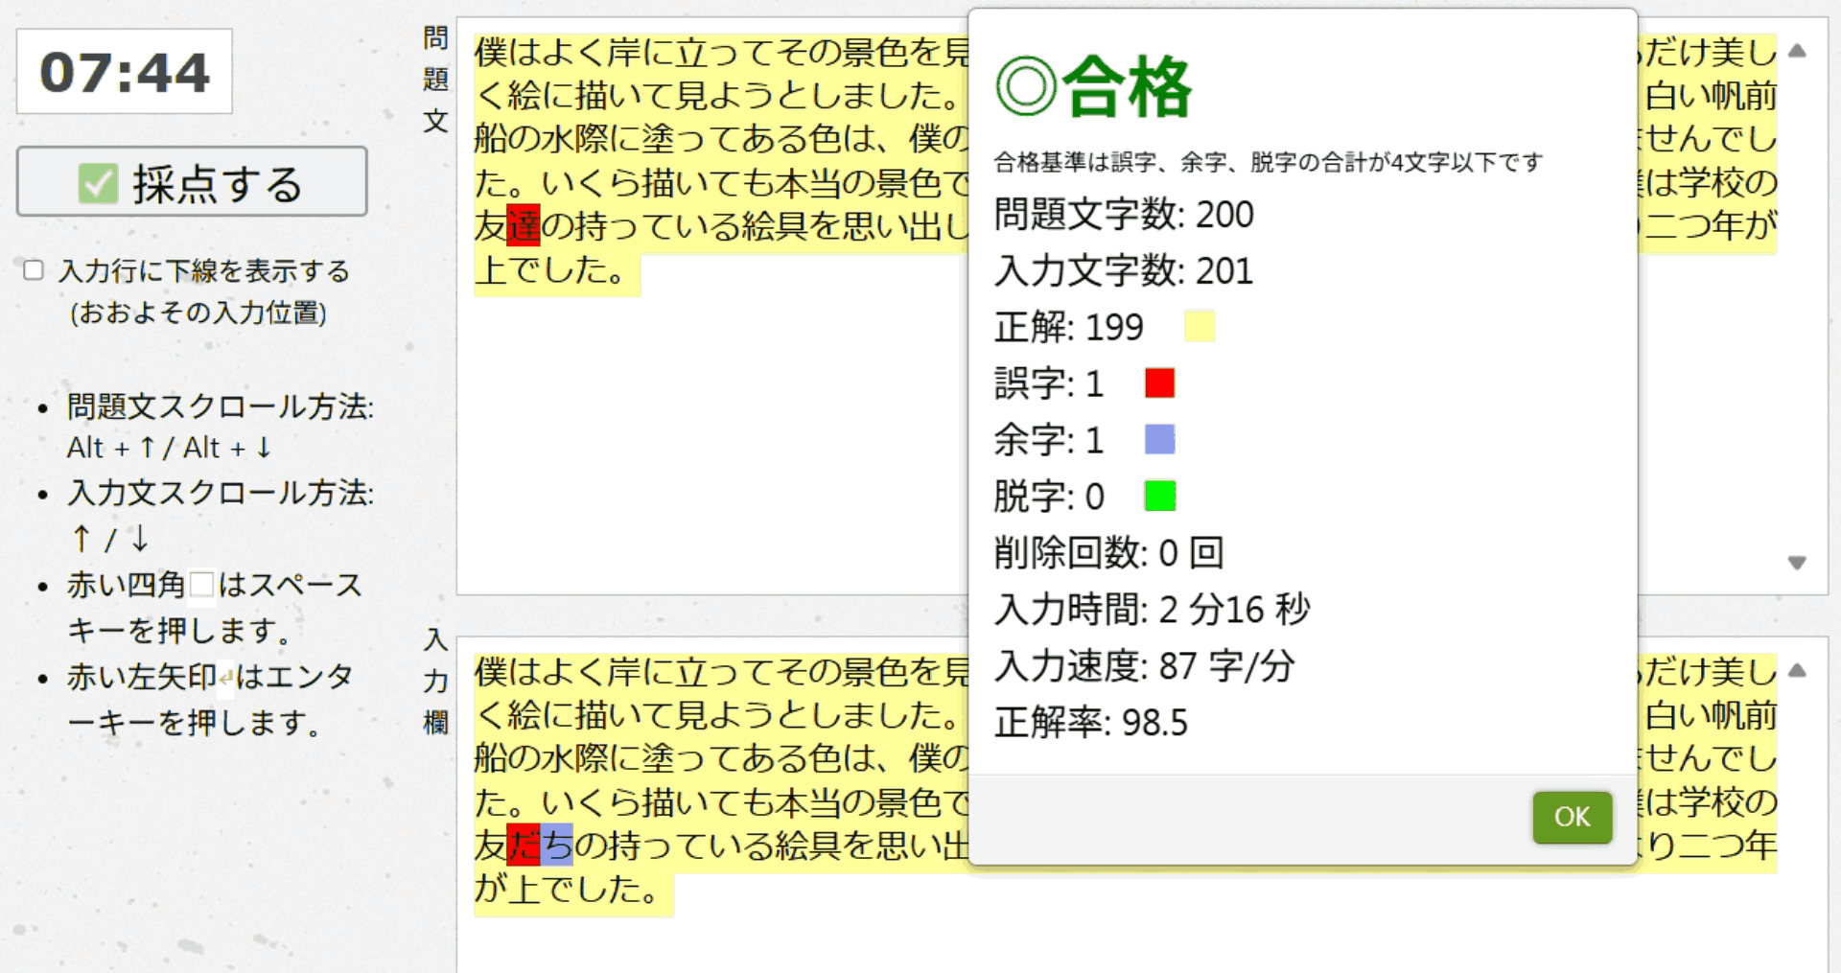Click the 採点する scoring button

[191, 181]
